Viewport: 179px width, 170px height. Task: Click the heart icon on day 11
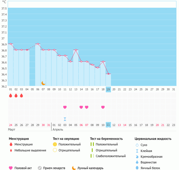click(65, 107)
